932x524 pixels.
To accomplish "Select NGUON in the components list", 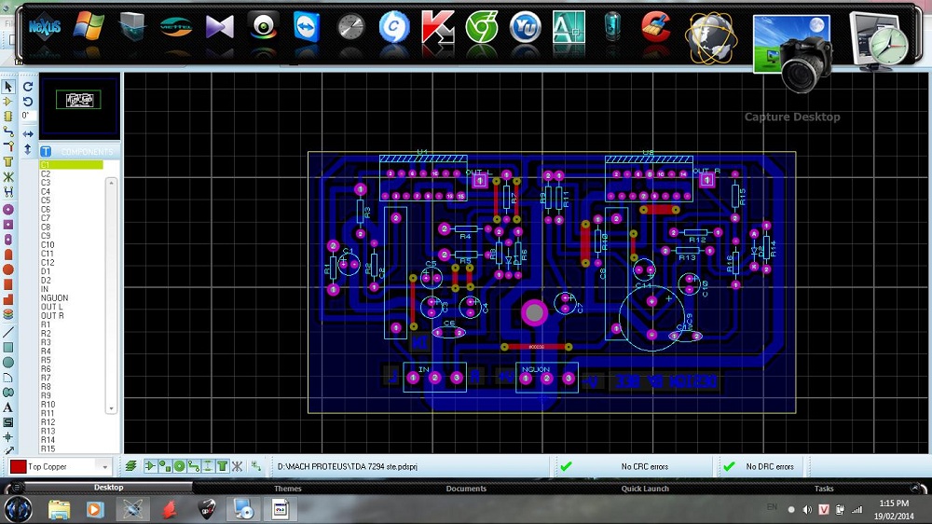I will point(54,298).
